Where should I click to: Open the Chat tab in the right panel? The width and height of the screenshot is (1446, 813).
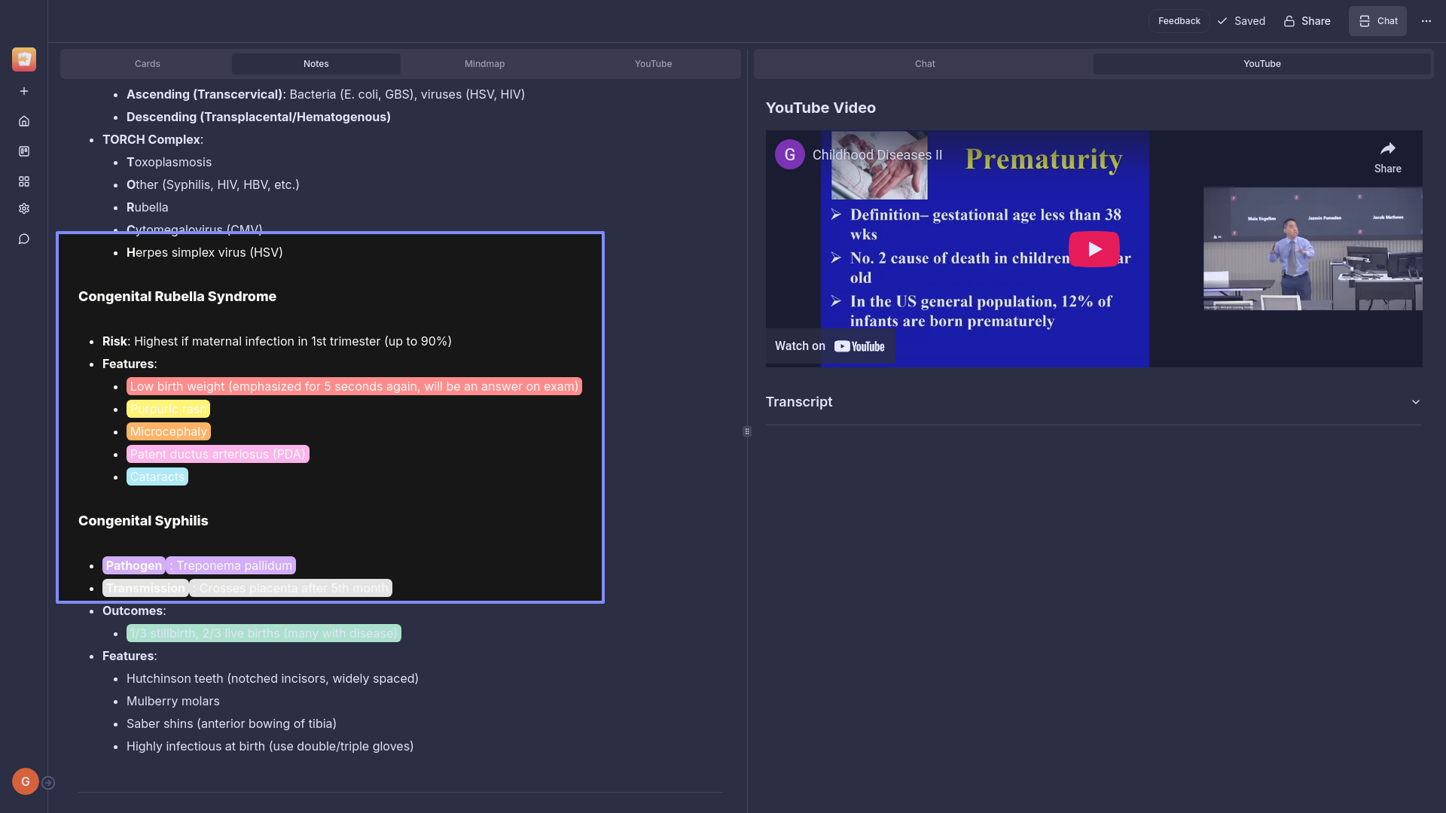pyautogui.click(x=924, y=64)
